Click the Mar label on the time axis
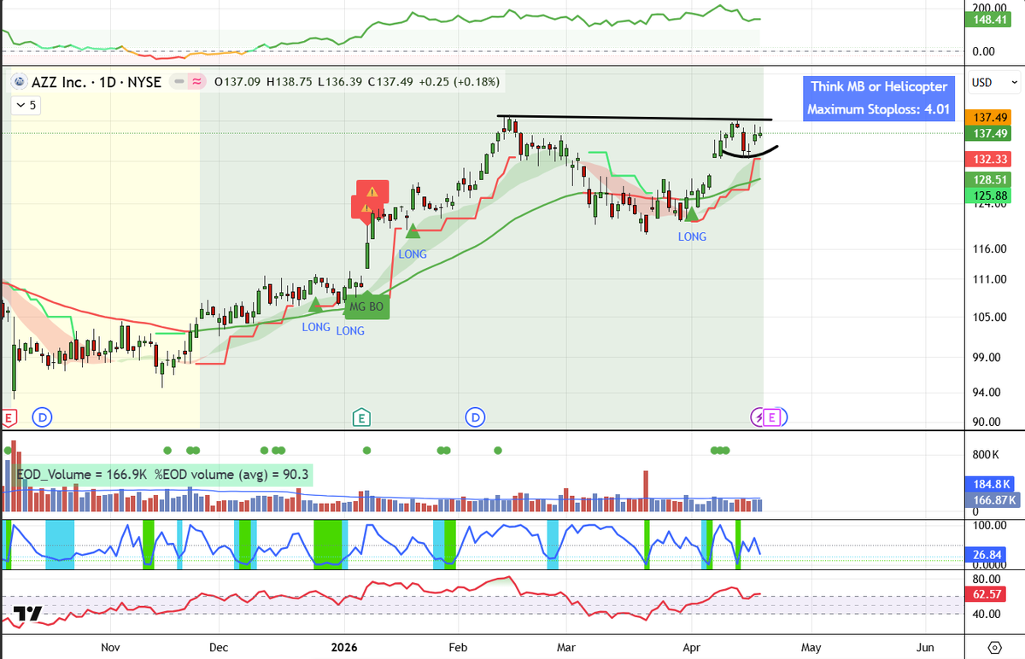The height and width of the screenshot is (659, 1025). pos(565,646)
